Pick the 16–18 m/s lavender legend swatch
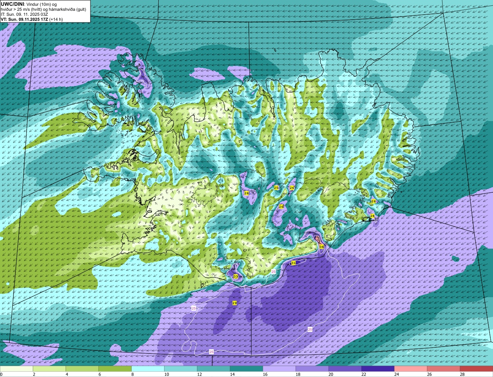 point(279,369)
